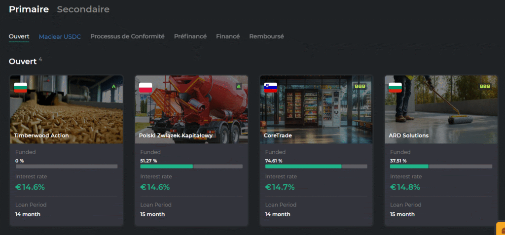Click the Bulgarian flag on Timberwood Action card
The image size is (505, 235).
[x=21, y=88]
